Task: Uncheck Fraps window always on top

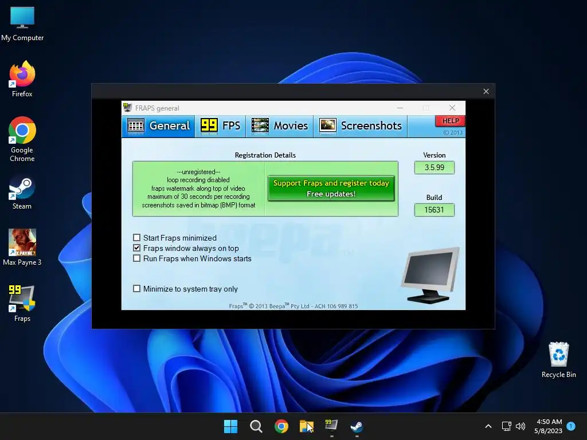Action: coord(136,248)
